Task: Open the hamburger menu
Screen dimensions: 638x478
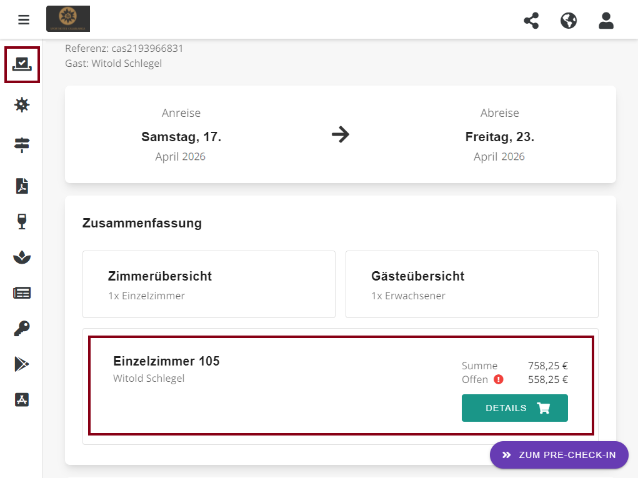Action: pos(24,20)
